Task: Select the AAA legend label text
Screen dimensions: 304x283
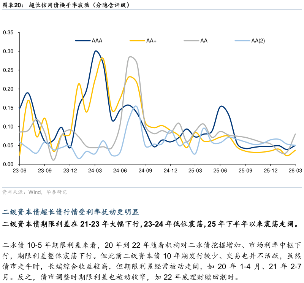Action: [x=97, y=40]
